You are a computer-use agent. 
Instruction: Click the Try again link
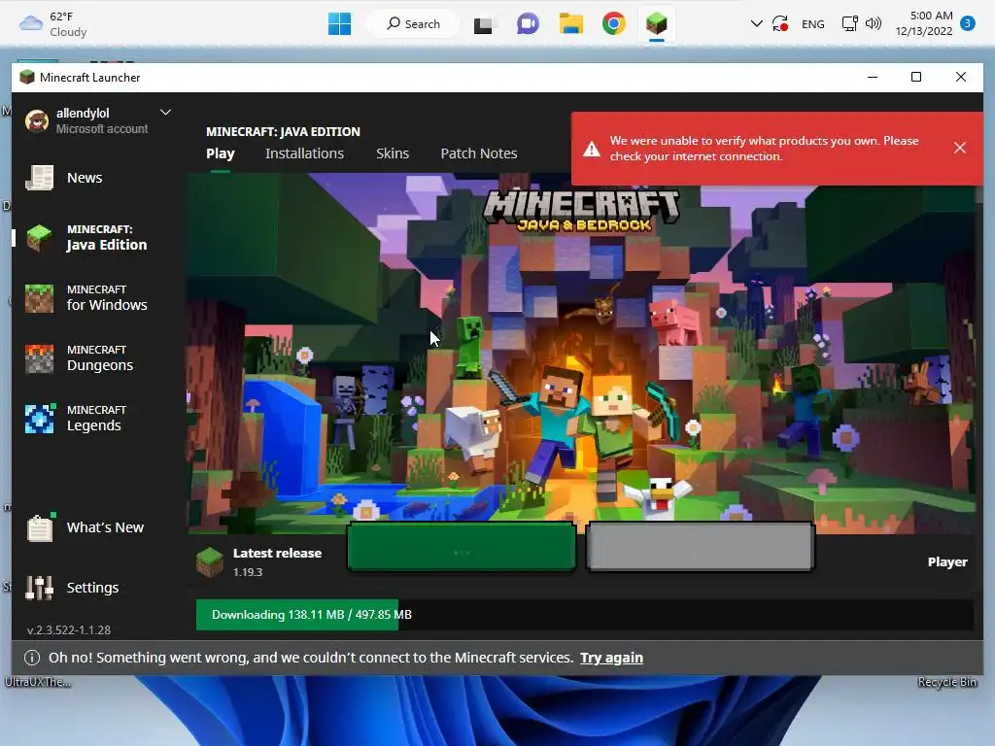point(612,658)
